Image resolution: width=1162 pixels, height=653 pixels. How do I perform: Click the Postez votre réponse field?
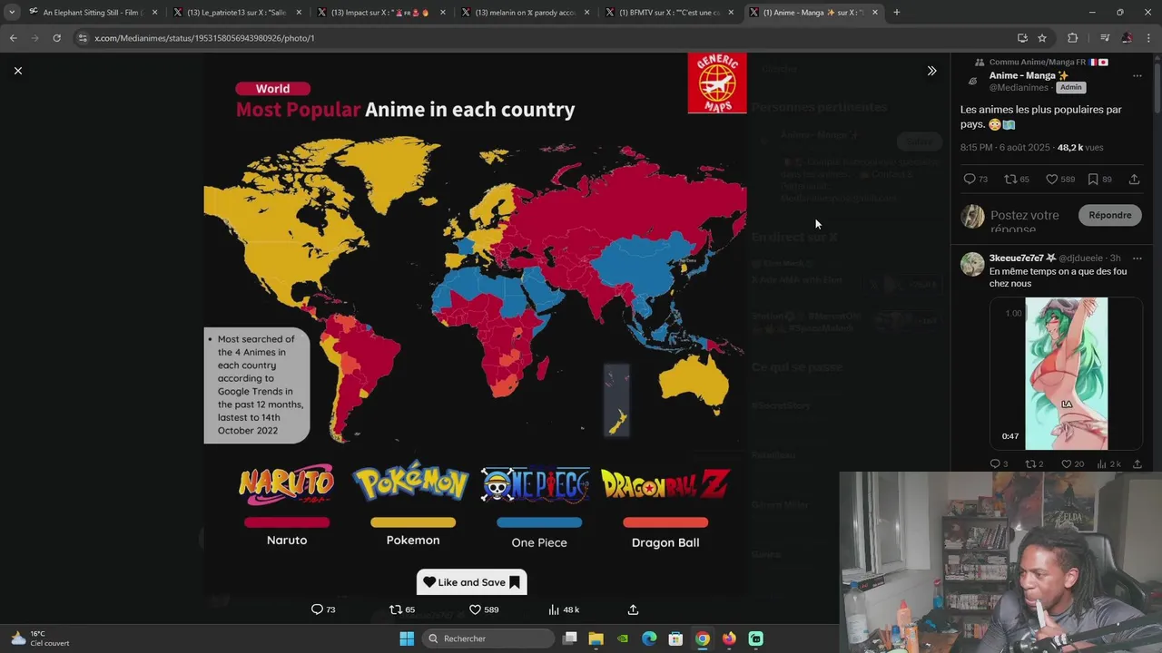tap(1026, 220)
